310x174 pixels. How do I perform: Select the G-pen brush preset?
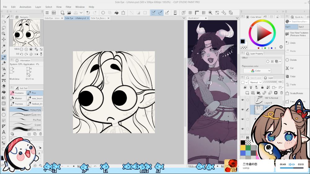tap(26, 125)
